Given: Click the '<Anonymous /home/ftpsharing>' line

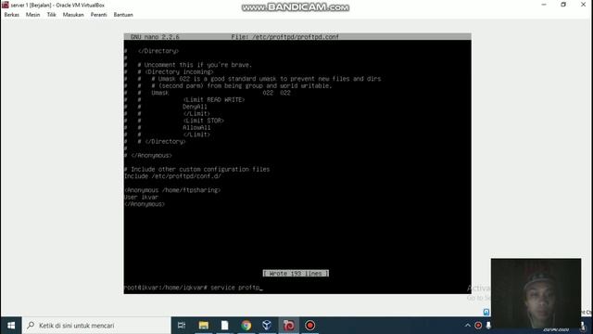Looking at the screenshot, I should 172,190.
